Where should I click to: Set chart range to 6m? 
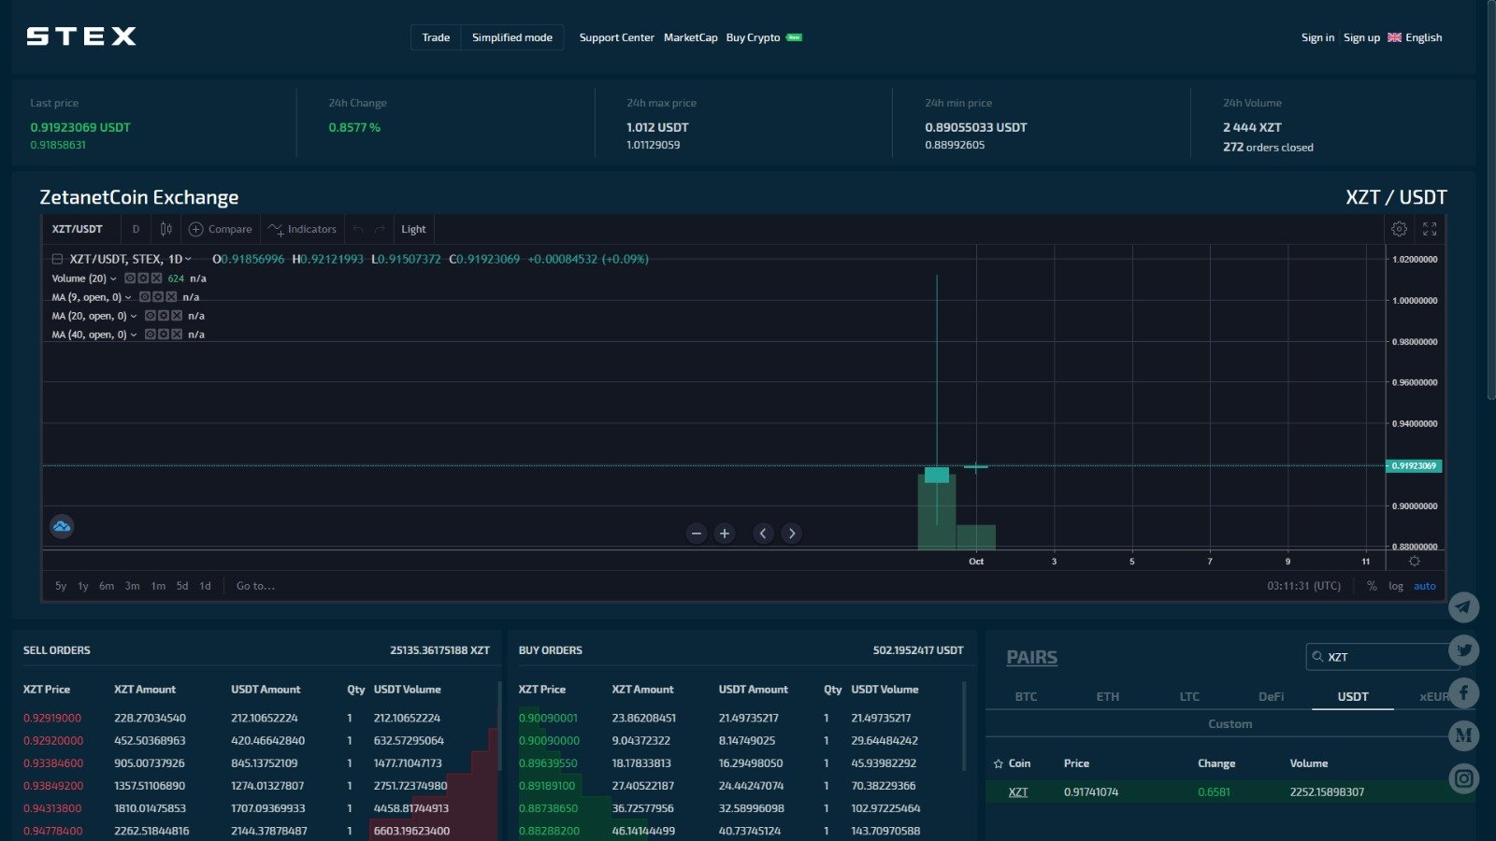(107, 586)
